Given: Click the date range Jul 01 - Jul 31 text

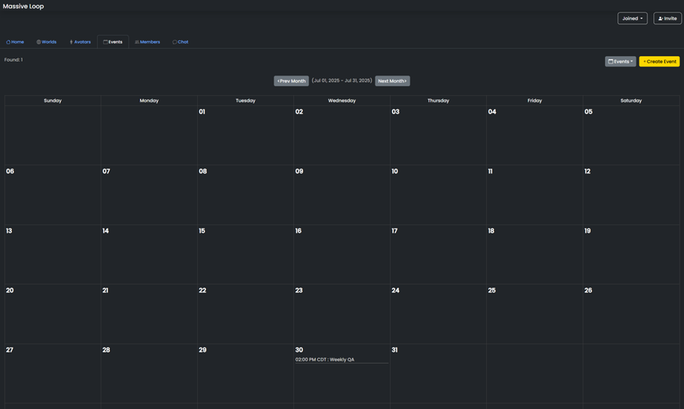Looking at the screenshot, I should (x=341, y=80).
